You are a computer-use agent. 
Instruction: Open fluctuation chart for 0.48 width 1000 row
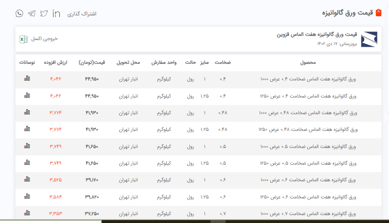click(x=27, y=112)
